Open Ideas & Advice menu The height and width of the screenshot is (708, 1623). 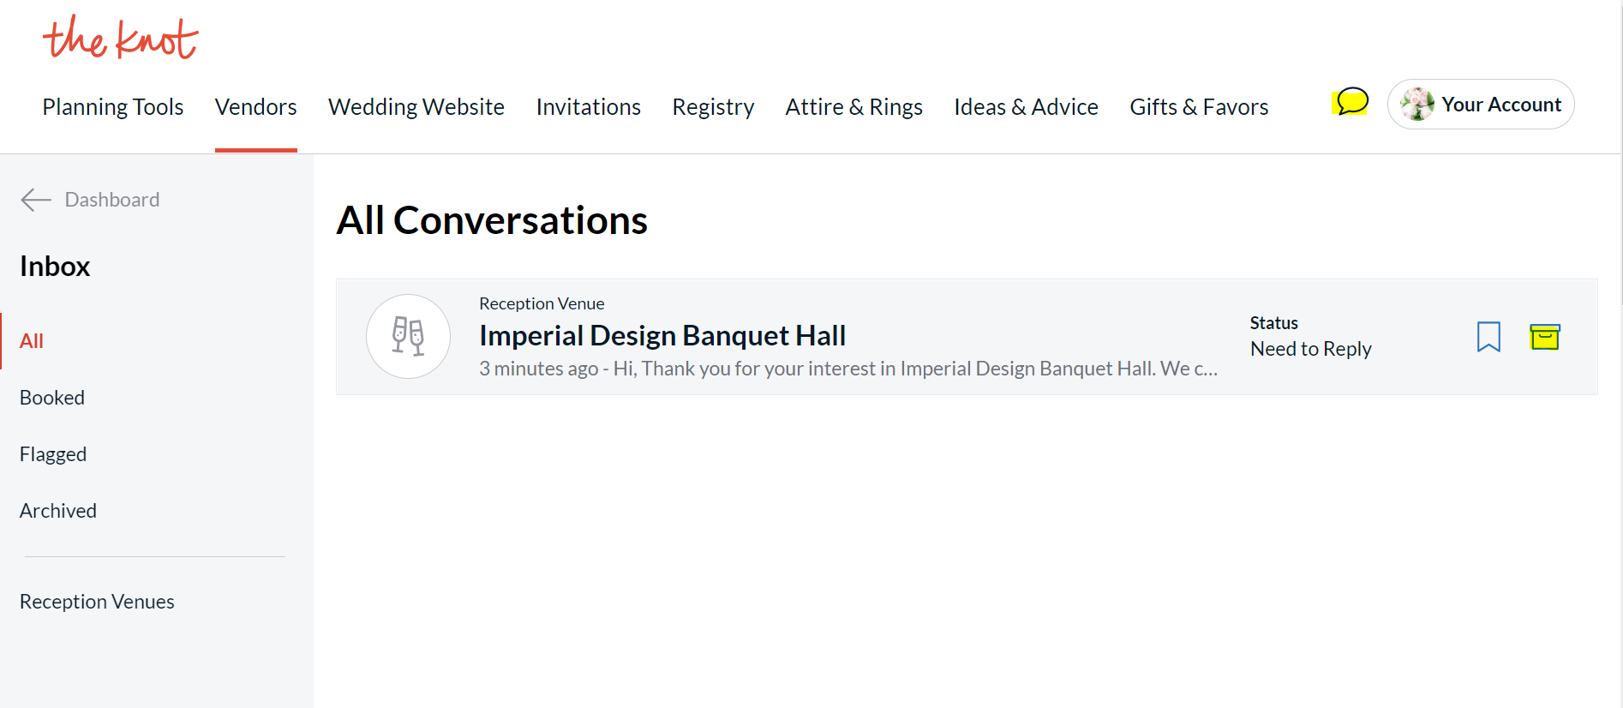point(1026,107)
